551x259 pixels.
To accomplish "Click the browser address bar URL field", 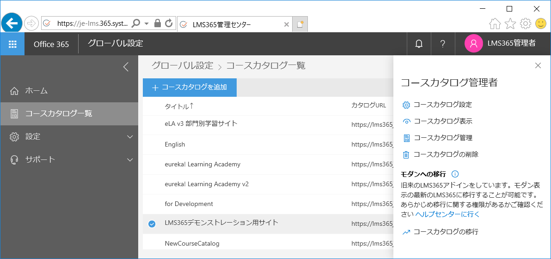I will pyautogui.click(x=92, y=23).
